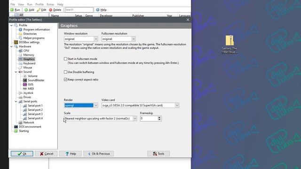This screenshot has height=169, width=301.
Task: Open the Help menu in menu bar
Action: coord(60,4)
